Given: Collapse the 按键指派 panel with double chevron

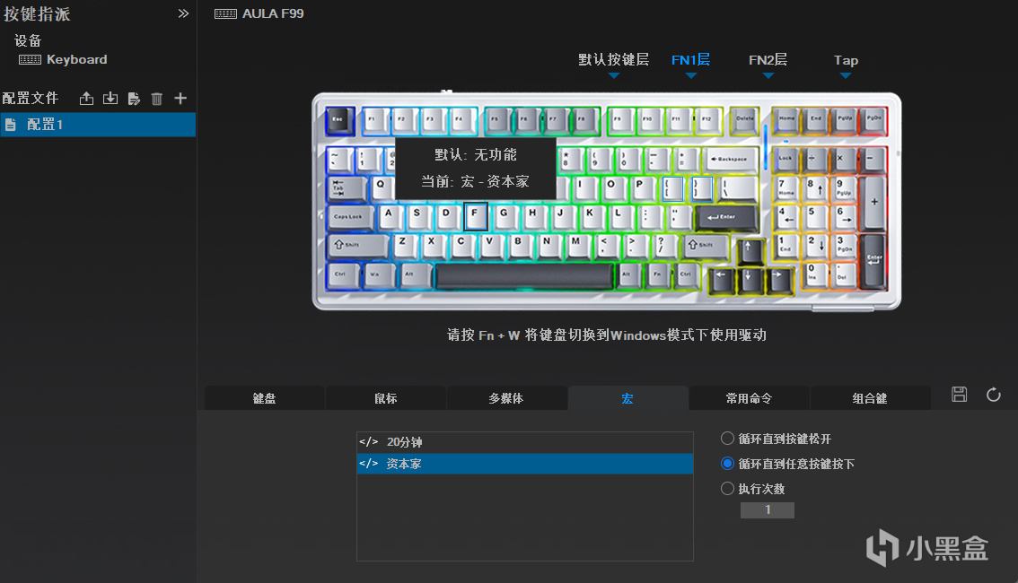Looking at the screenshot, I should tap(183, 13).
